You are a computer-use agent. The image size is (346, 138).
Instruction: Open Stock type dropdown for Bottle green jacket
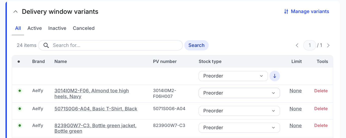click(239, 128)
